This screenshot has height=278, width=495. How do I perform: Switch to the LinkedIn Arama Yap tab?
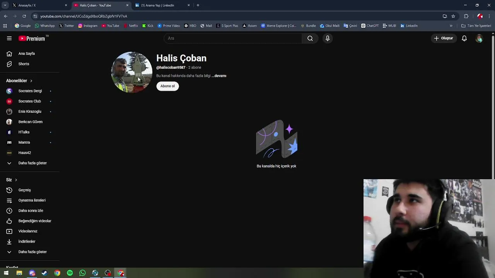(162, 5)
